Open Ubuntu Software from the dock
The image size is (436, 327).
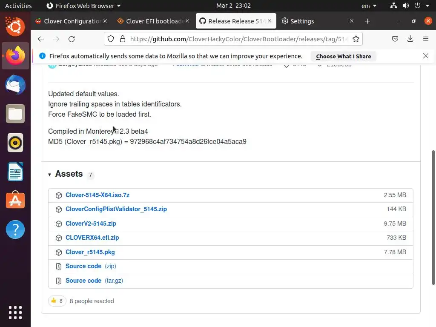(x=15, y=201)
